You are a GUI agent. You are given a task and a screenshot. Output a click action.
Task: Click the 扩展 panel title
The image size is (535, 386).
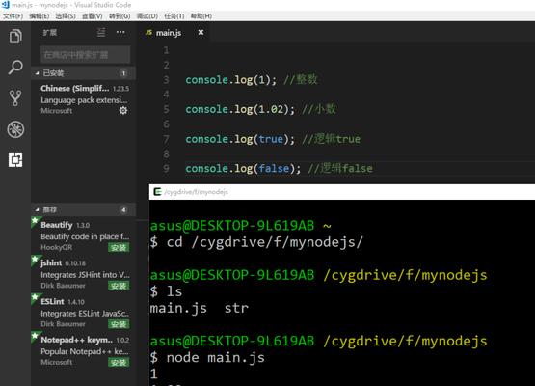tap(50, 33)
